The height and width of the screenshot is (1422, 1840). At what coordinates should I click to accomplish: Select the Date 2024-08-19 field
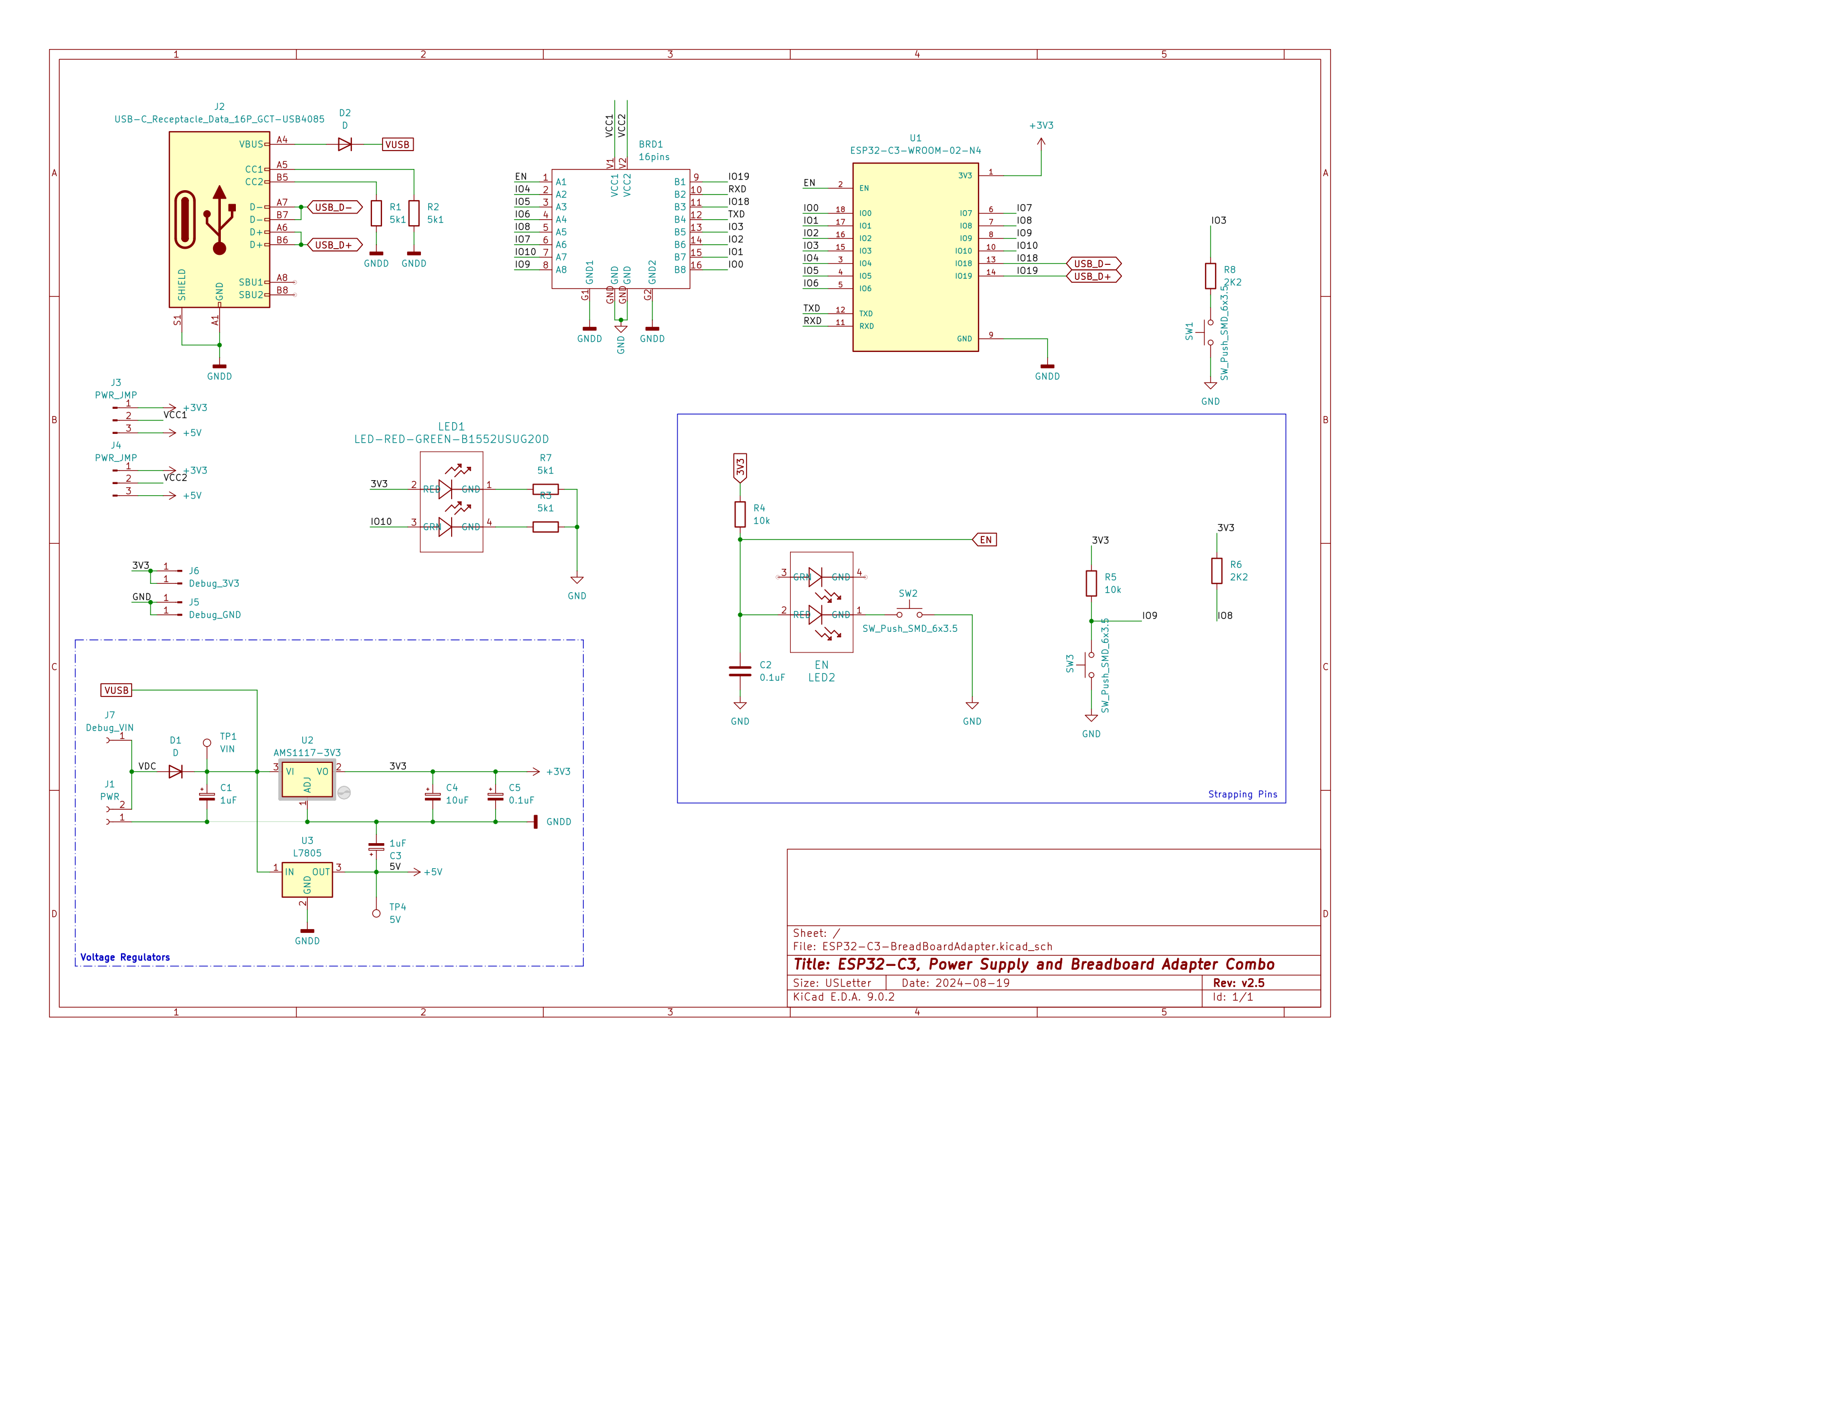point(955,983)
